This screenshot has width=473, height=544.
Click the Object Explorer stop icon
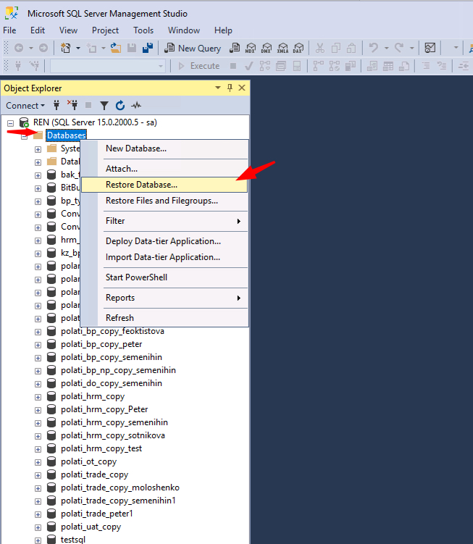(x=88, y=105)
